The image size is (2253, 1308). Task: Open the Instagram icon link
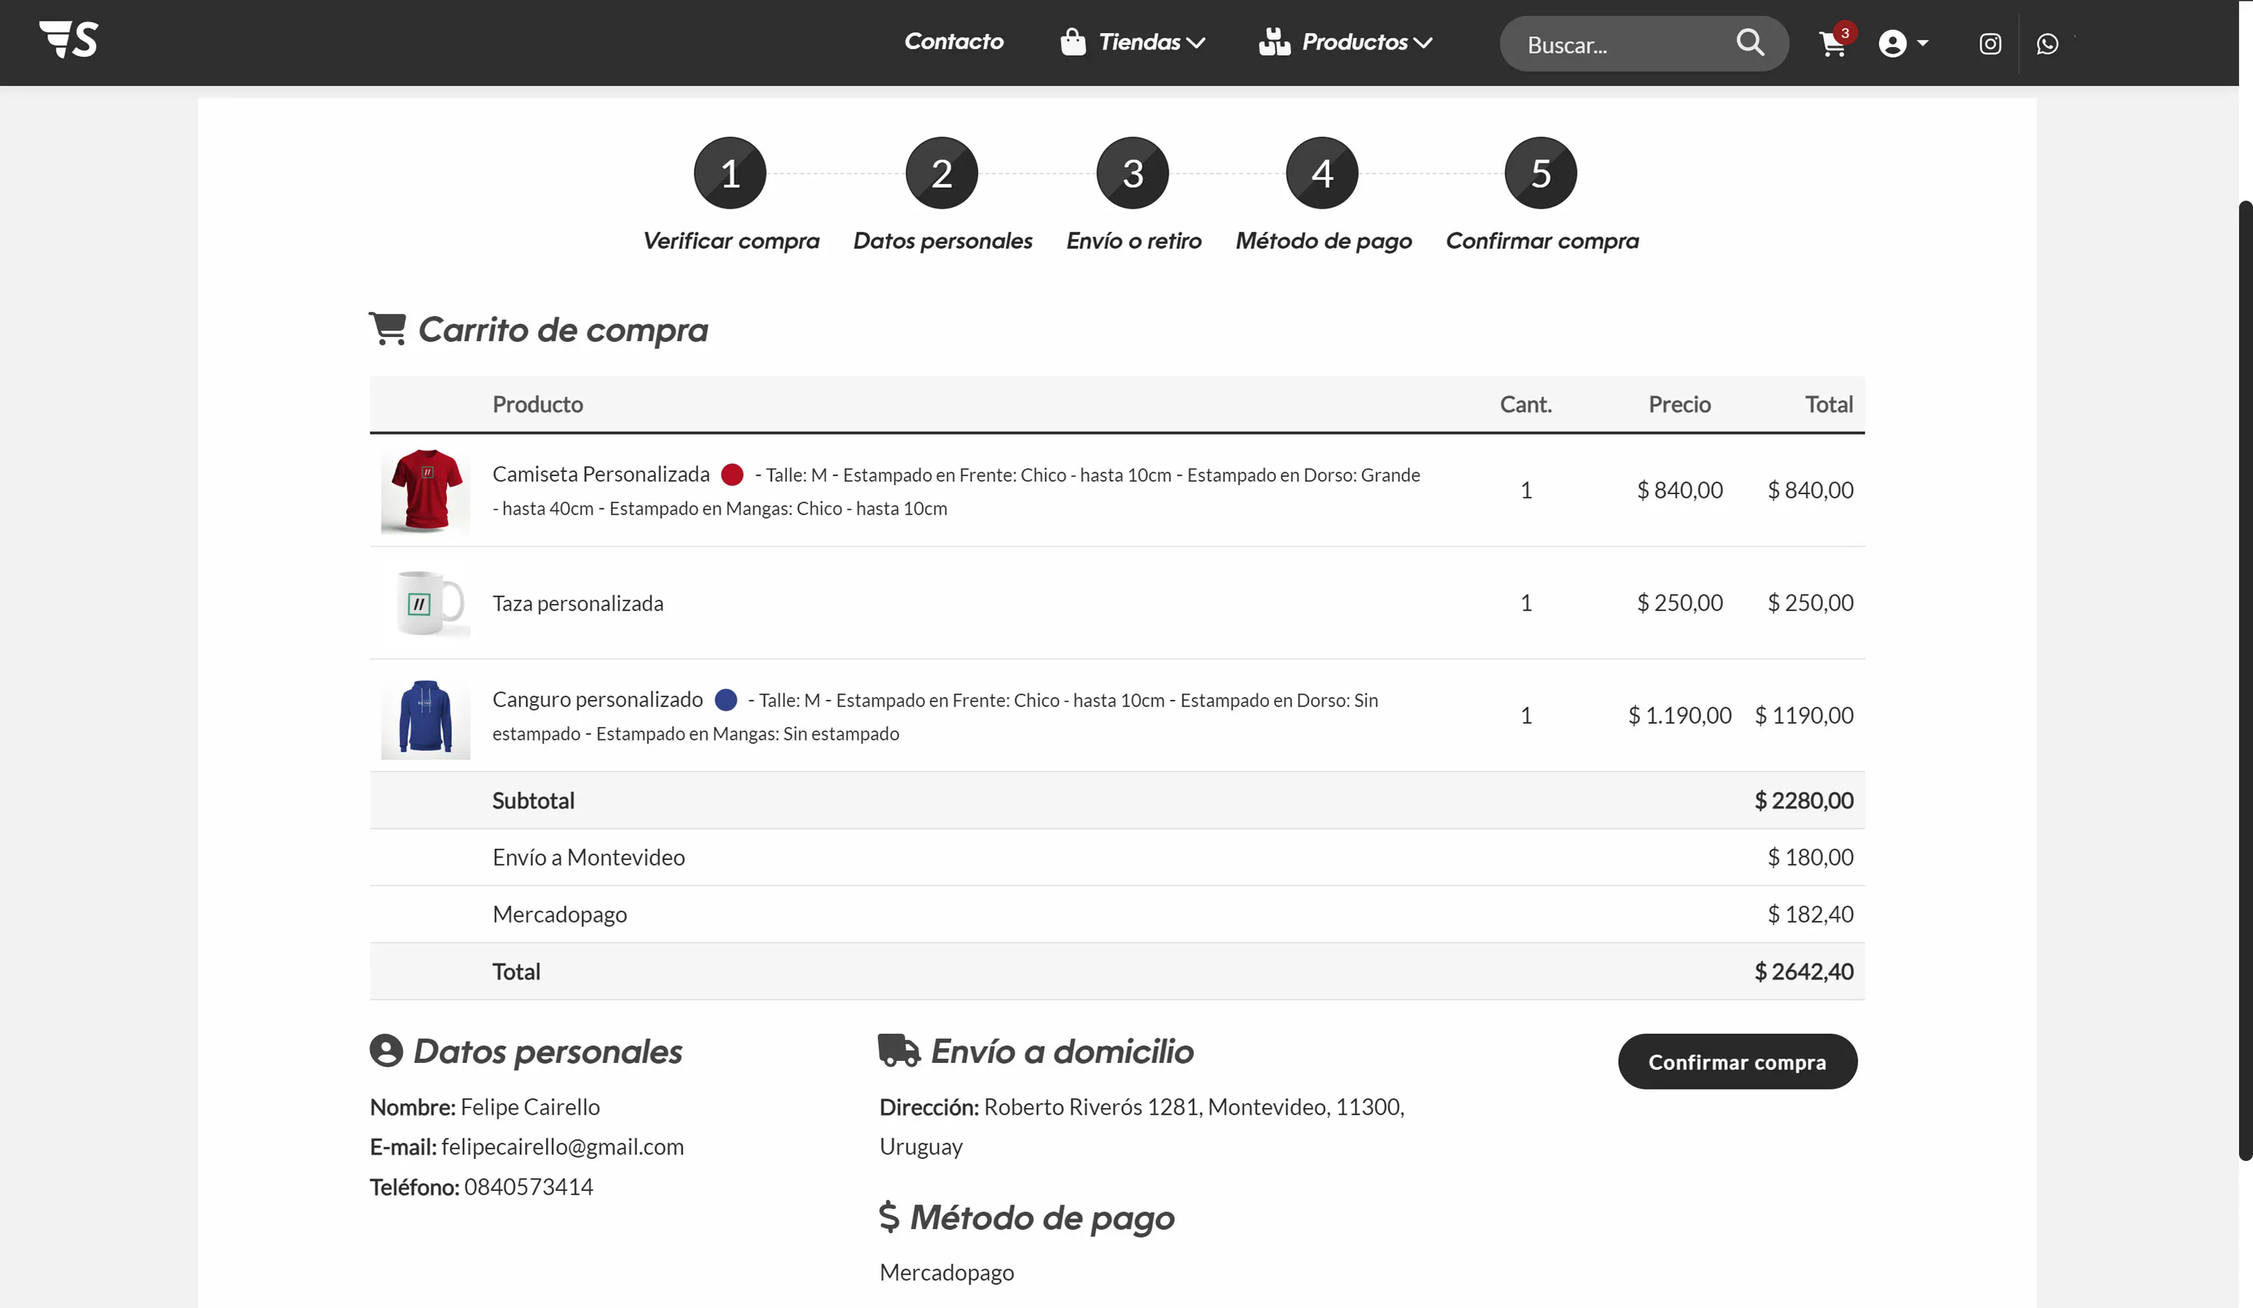point(1990,44)
